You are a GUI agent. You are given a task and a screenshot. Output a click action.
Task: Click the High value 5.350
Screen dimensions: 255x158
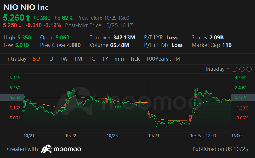24,38
